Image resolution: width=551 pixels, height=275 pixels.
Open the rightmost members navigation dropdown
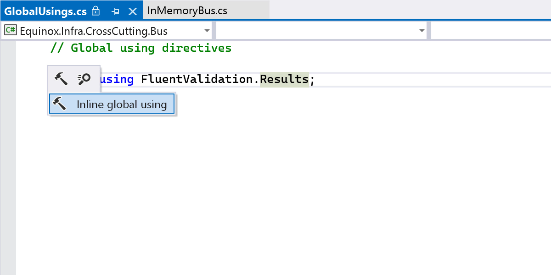tap(490, 31)
